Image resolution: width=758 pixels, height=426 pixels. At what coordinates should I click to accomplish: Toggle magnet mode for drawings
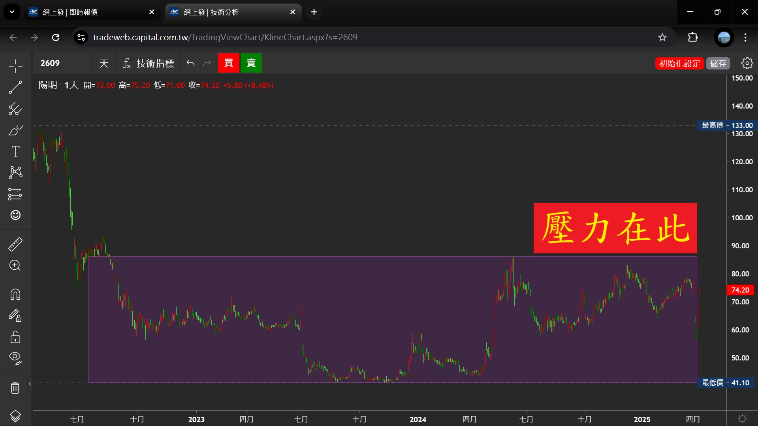(x=15, y=295)
